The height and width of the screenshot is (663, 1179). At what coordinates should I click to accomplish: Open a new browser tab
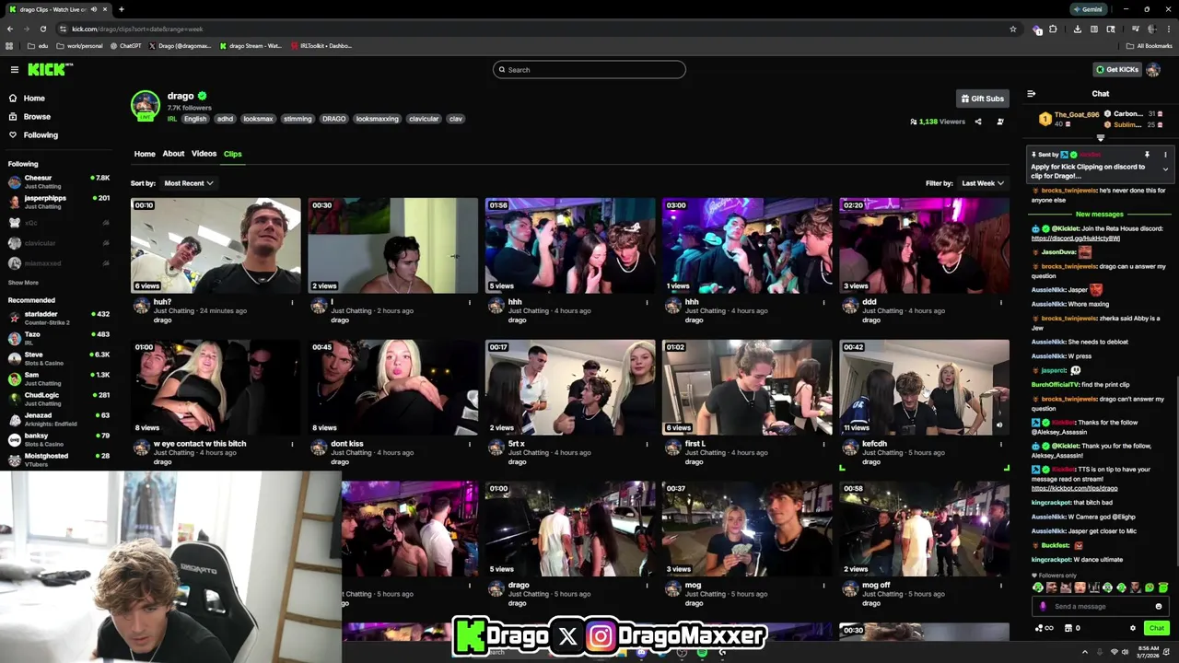(121, 9)
